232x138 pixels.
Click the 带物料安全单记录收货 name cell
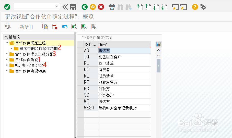[125, 108]
